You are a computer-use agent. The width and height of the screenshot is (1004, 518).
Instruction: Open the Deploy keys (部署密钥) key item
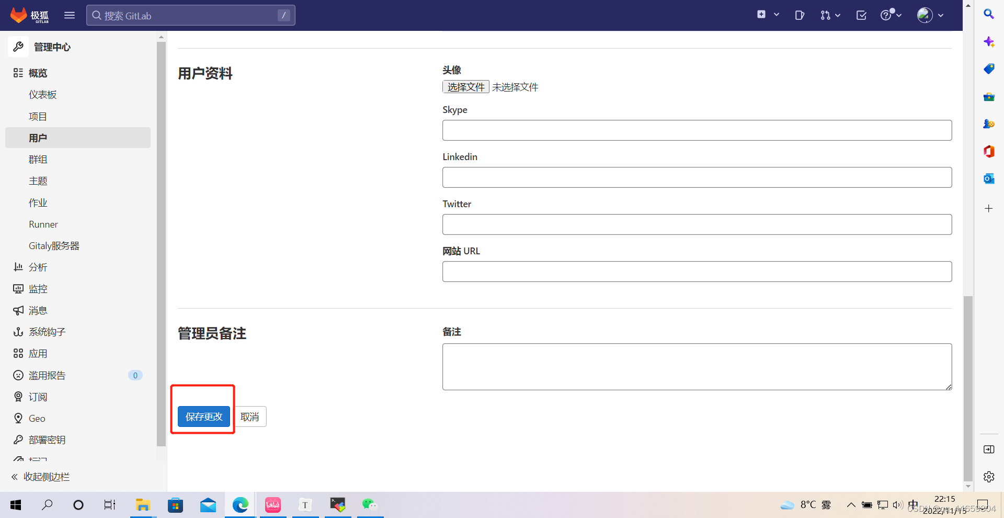click(78, 440)
